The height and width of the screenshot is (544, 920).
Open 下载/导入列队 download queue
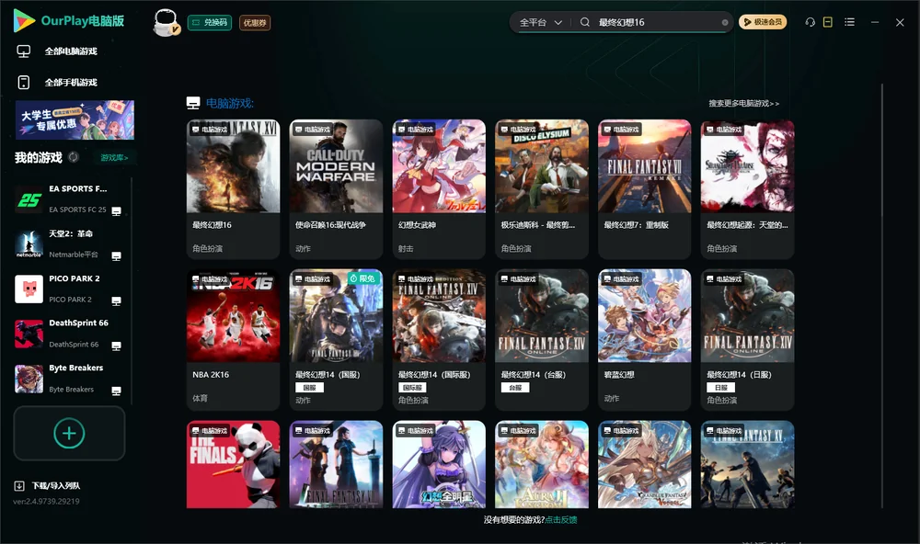56,485
